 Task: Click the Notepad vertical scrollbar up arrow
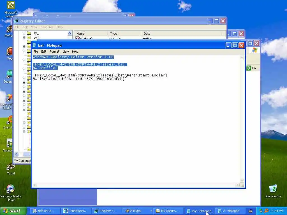tap(242, 58)
